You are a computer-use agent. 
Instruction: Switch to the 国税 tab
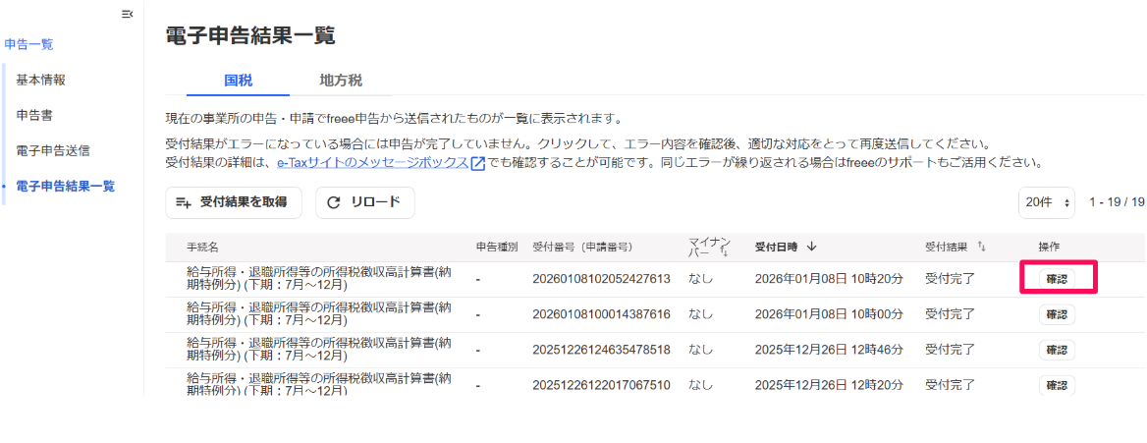[x=238, y=81]
